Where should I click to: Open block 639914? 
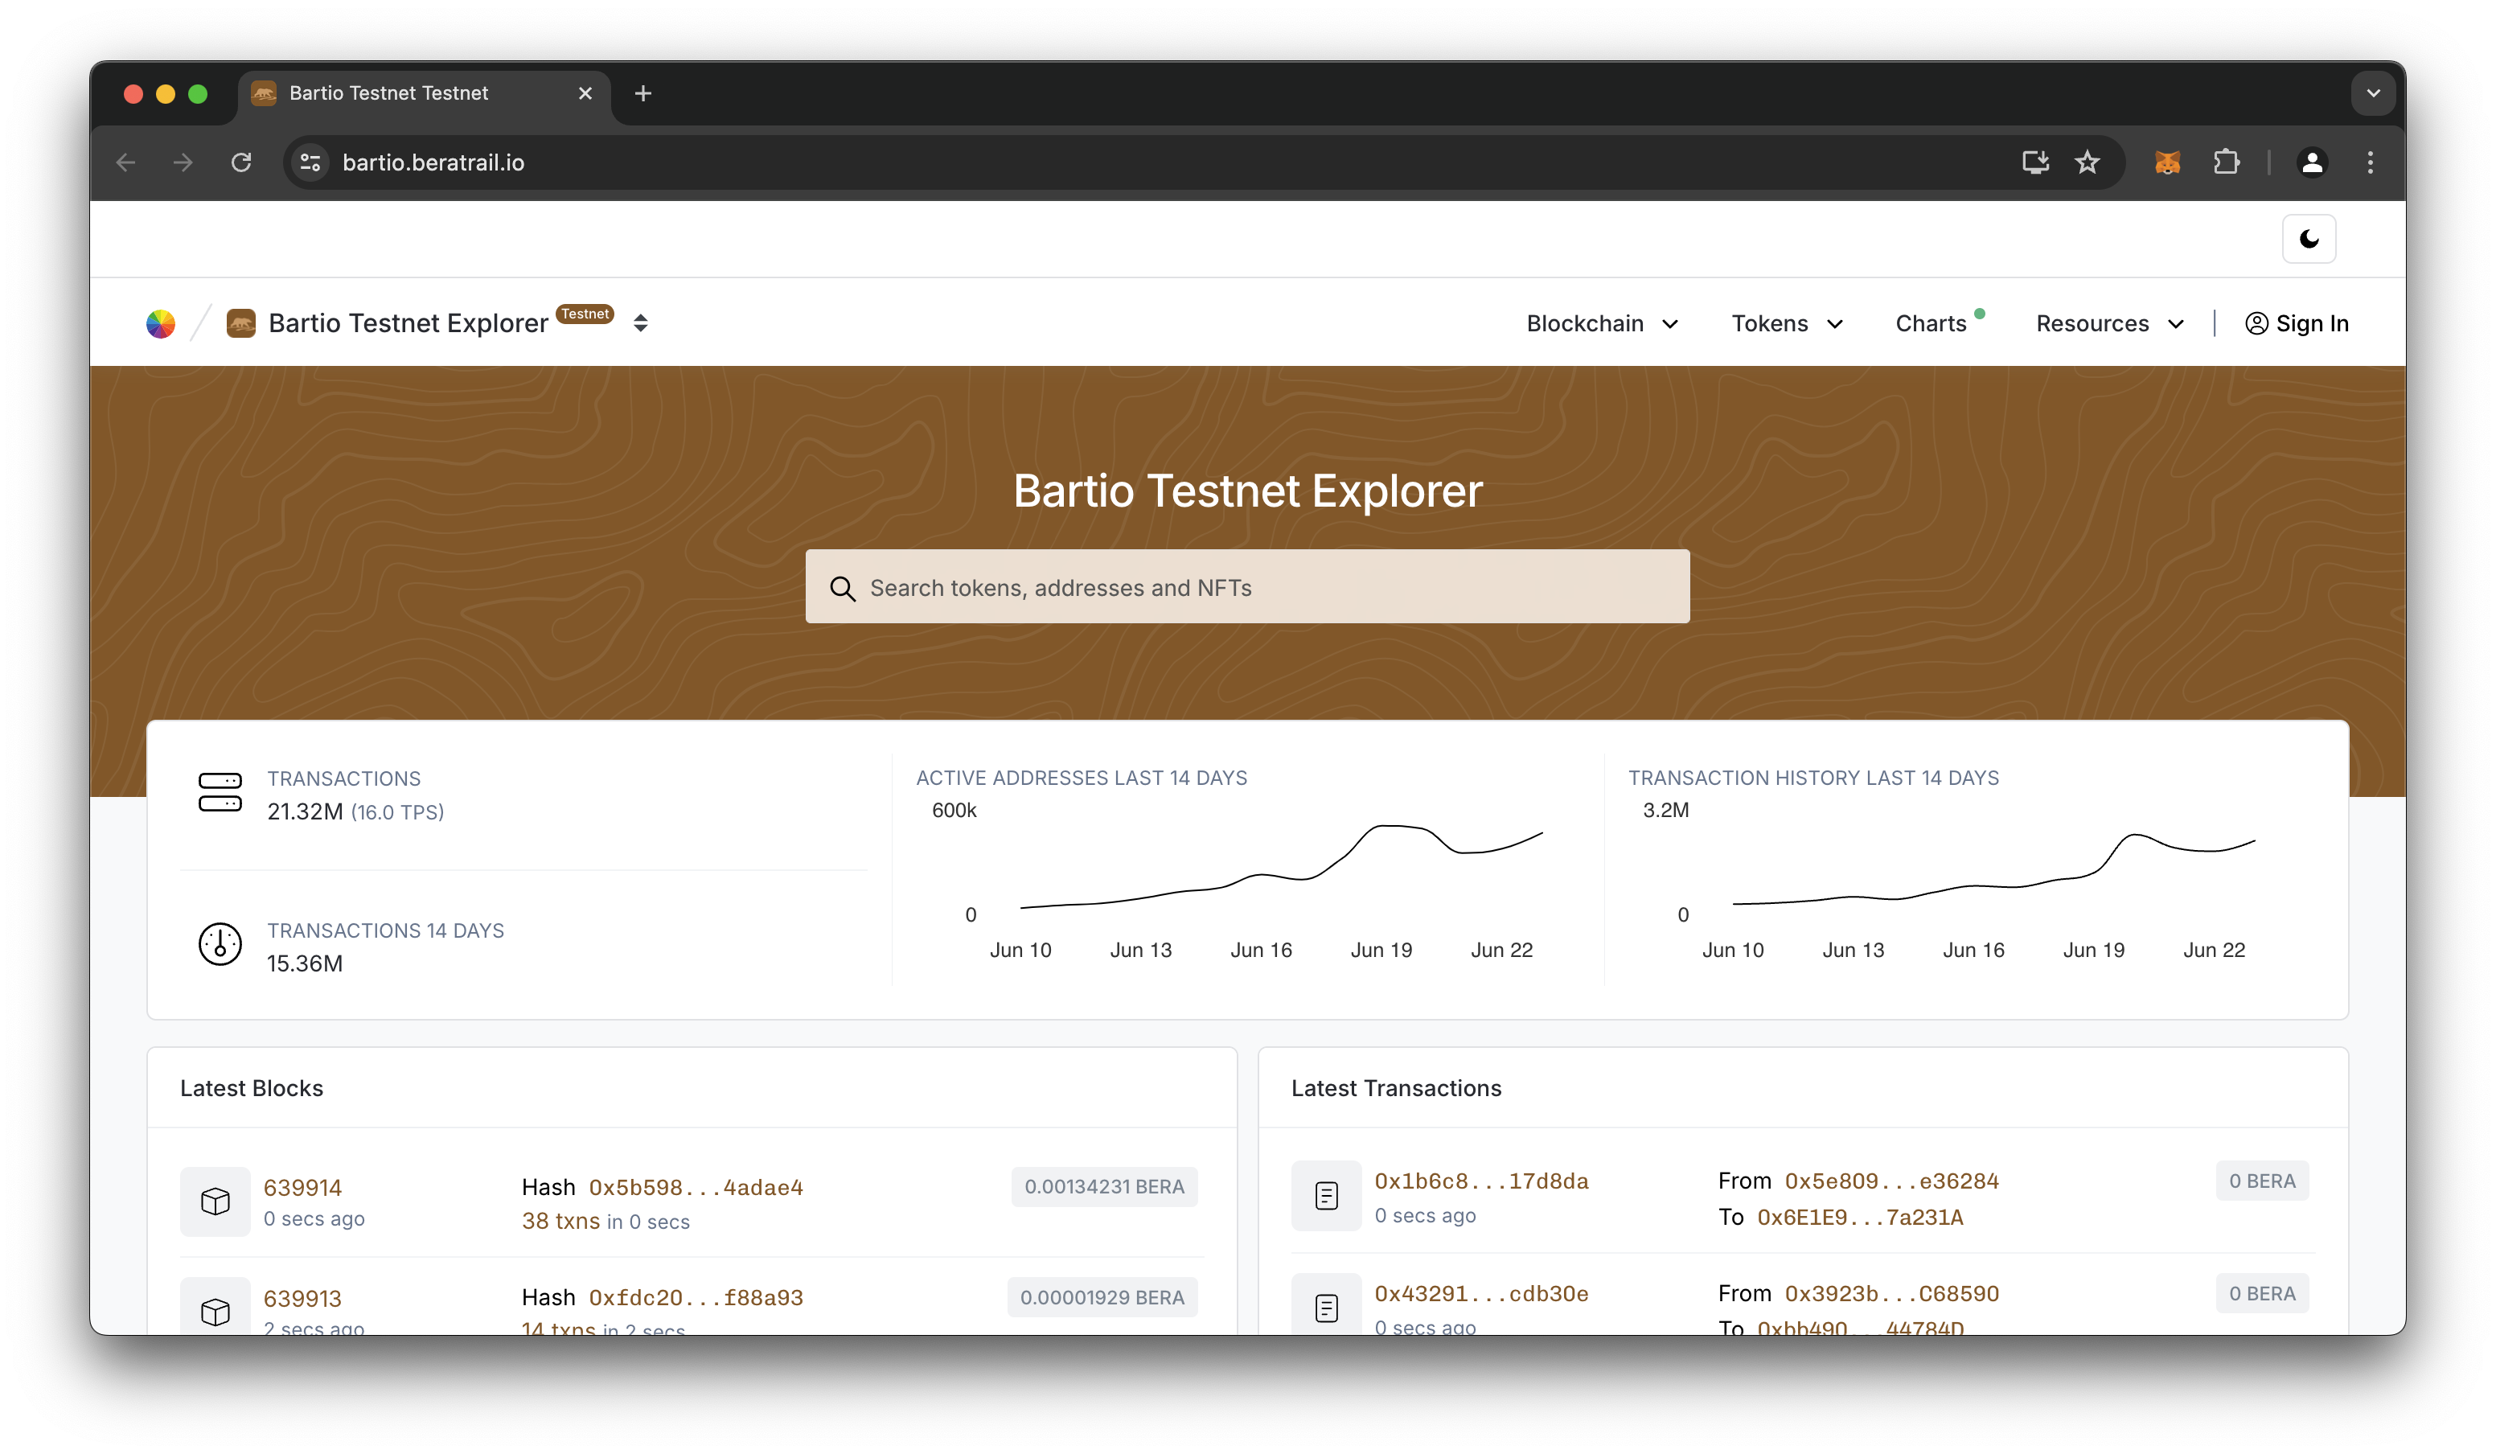pyautogui.click(x=302, y=1186)
